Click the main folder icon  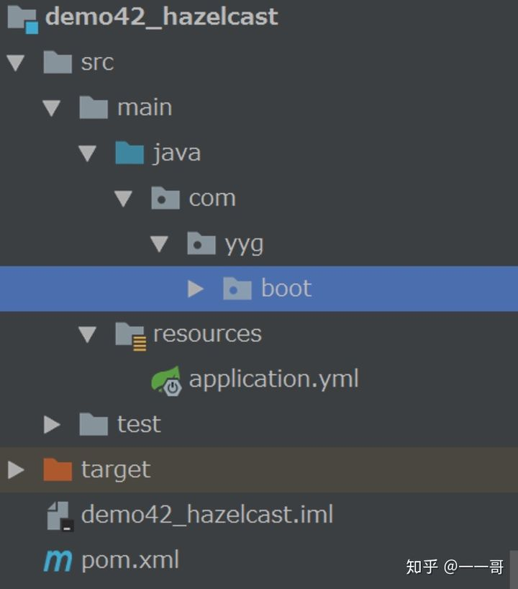click(94, 107)
